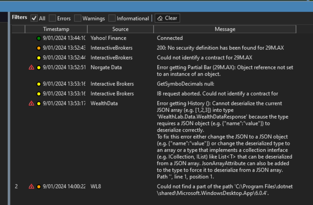This screenshot has height=205, width=313.
Task: Select the WealthData source cell
Action: [x=104, y=103]
